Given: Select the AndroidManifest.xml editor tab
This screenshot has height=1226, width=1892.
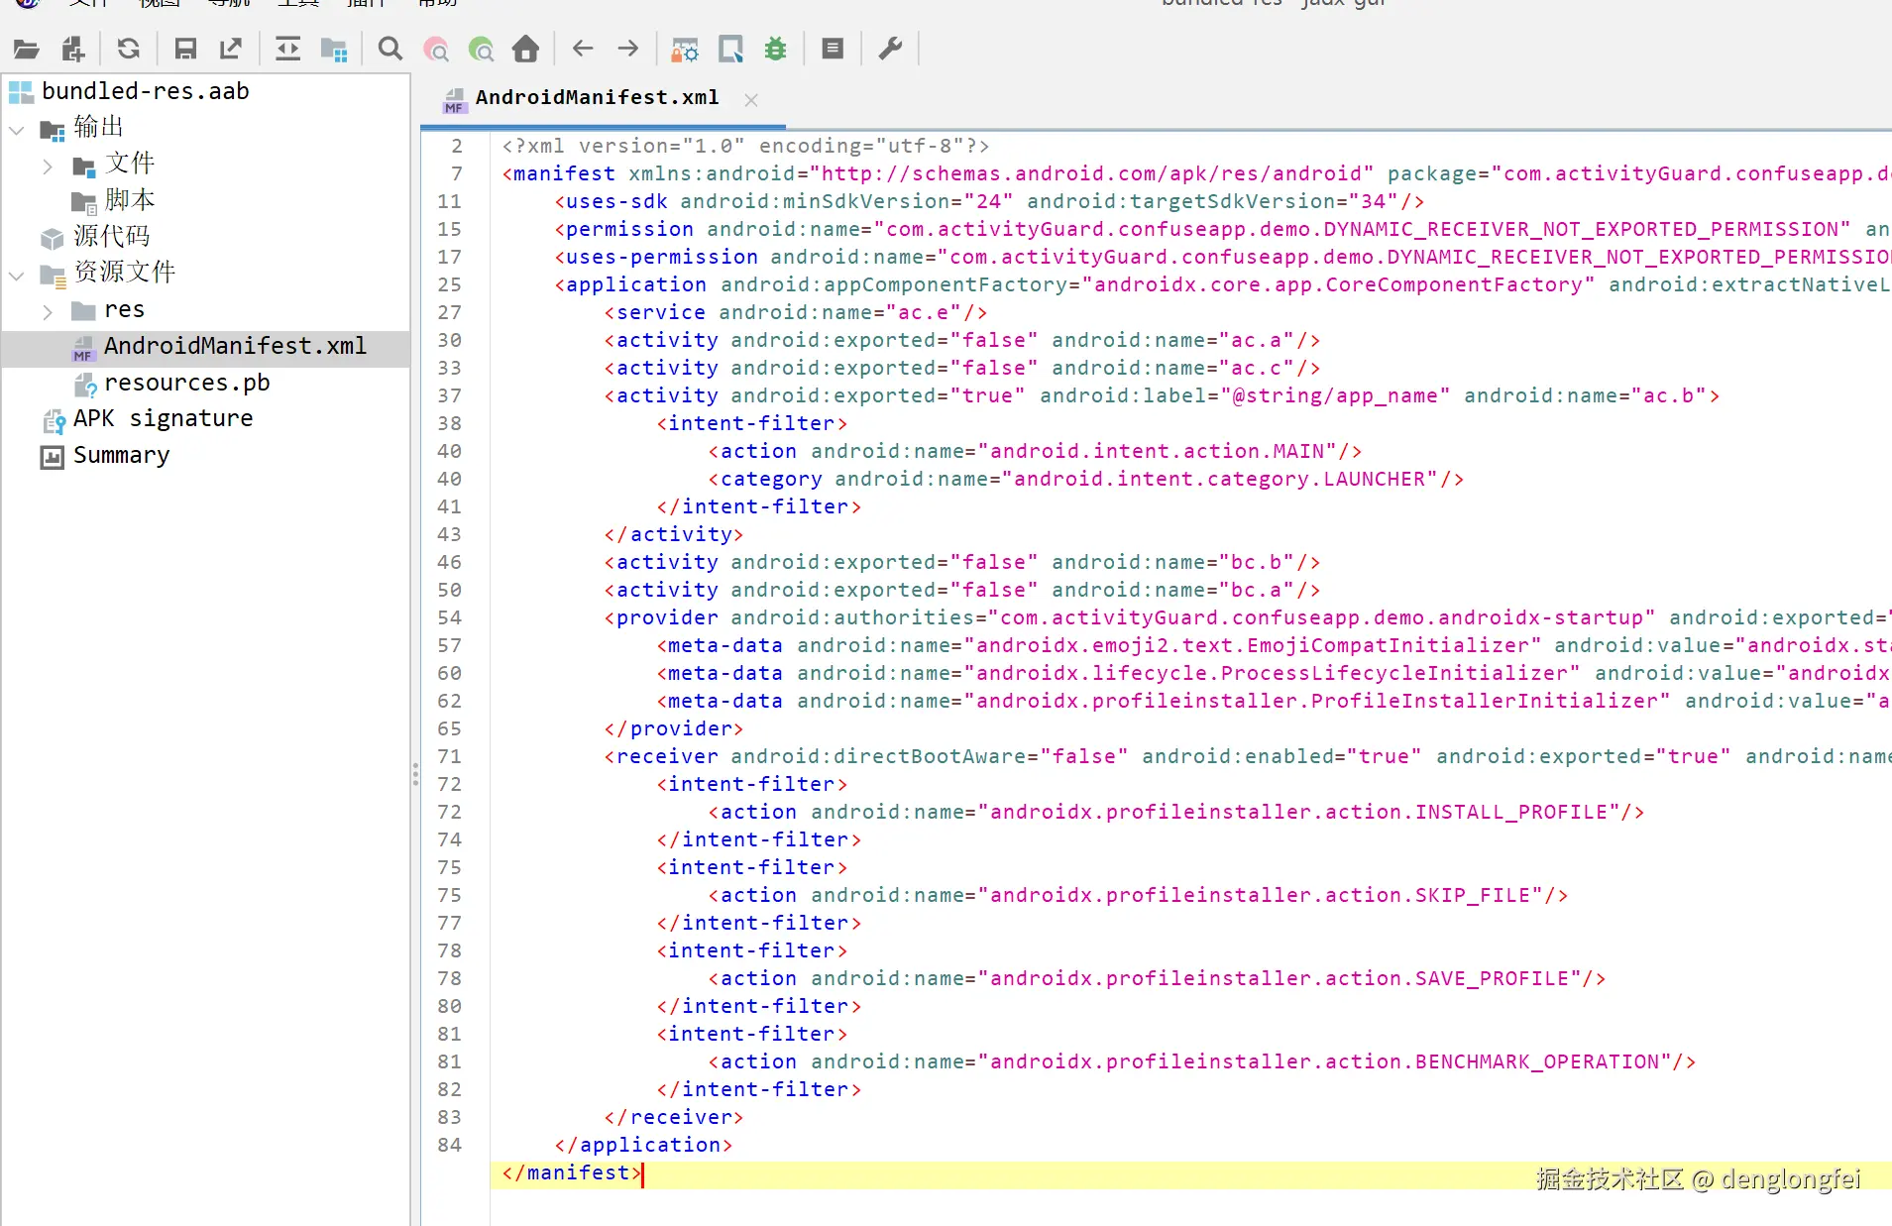Looking at the screenshot, I should (x=597, y=98).
